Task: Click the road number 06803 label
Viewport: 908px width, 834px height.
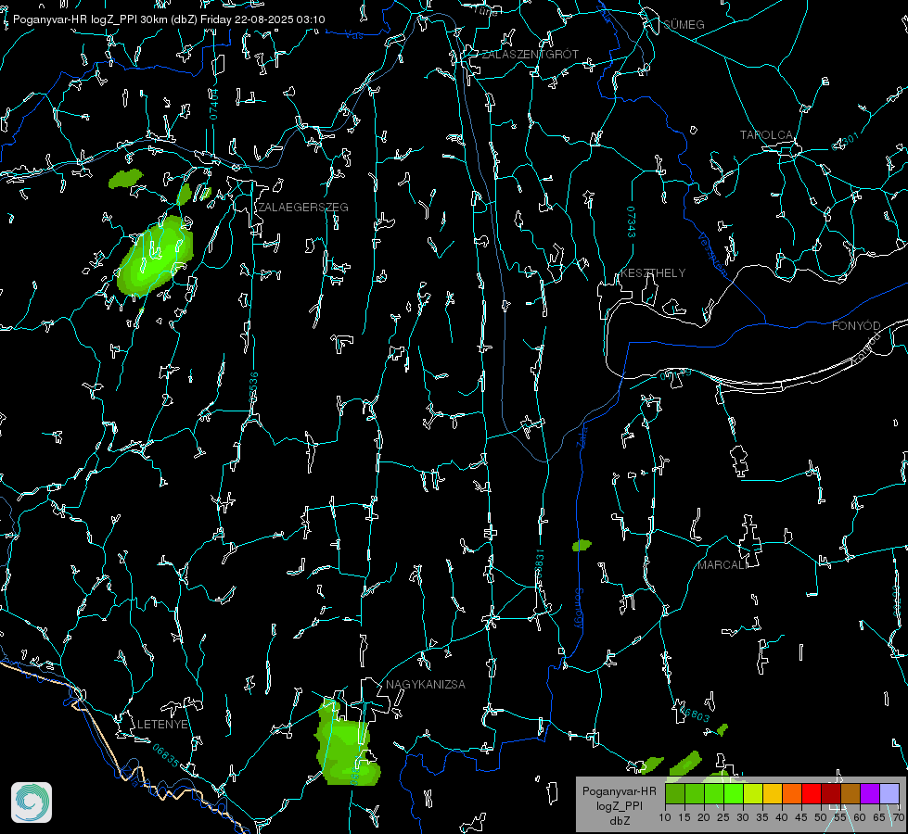Action: tap(696, 715)
